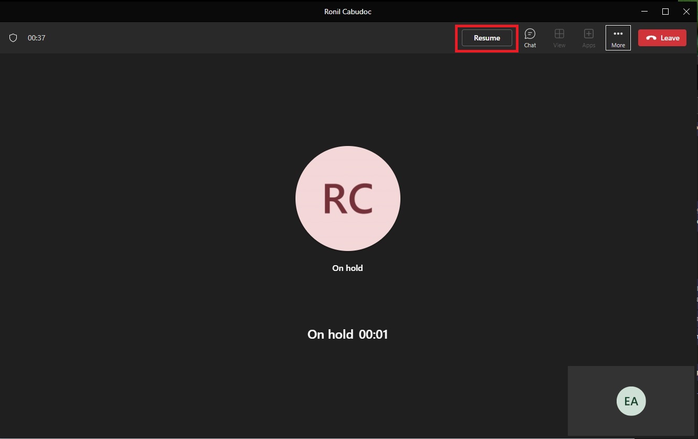Close the call window
Image resolution: width=698 pixels, height=439 pixels.
[x=686, y=12]
